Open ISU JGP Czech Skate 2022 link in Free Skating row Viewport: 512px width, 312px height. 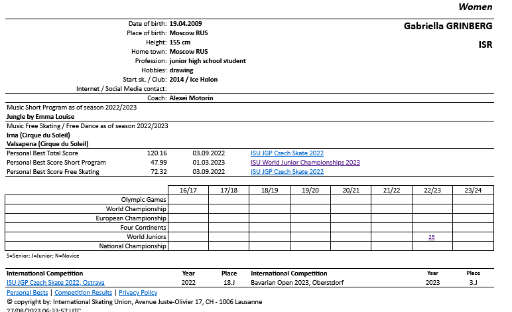[x=287, y=172]
